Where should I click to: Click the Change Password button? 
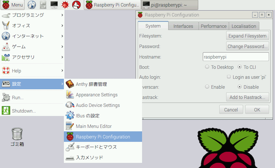(247, 46)
